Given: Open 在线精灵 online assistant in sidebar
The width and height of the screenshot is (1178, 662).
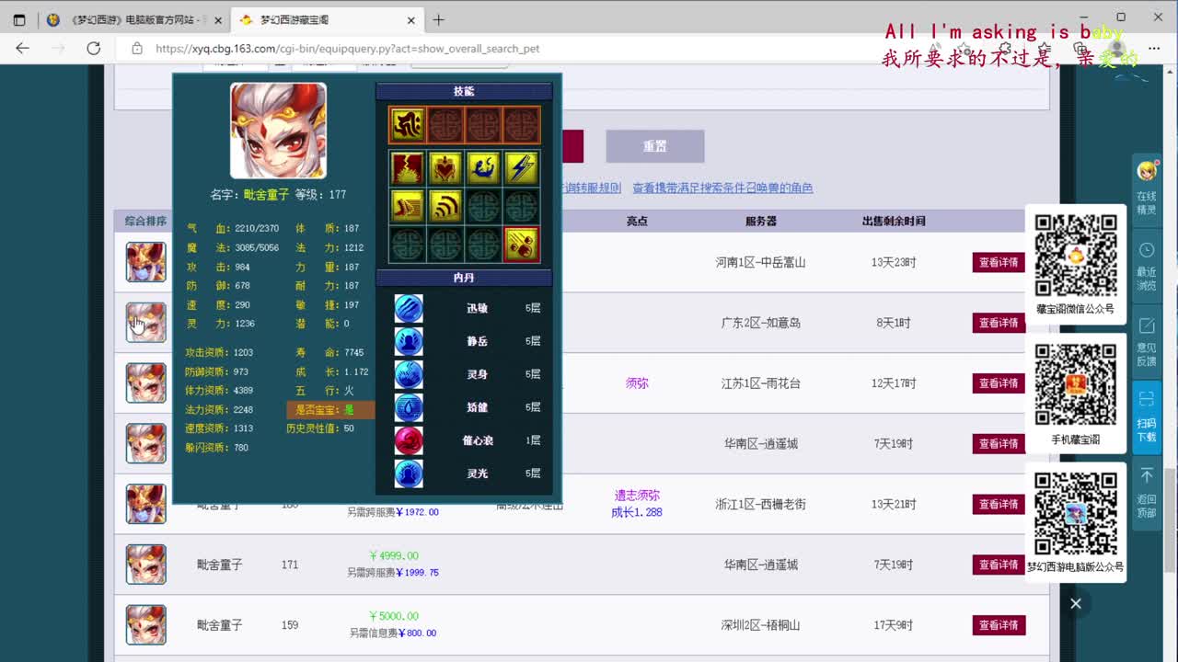Looking at the screenshot, I should coord(1147,188).
